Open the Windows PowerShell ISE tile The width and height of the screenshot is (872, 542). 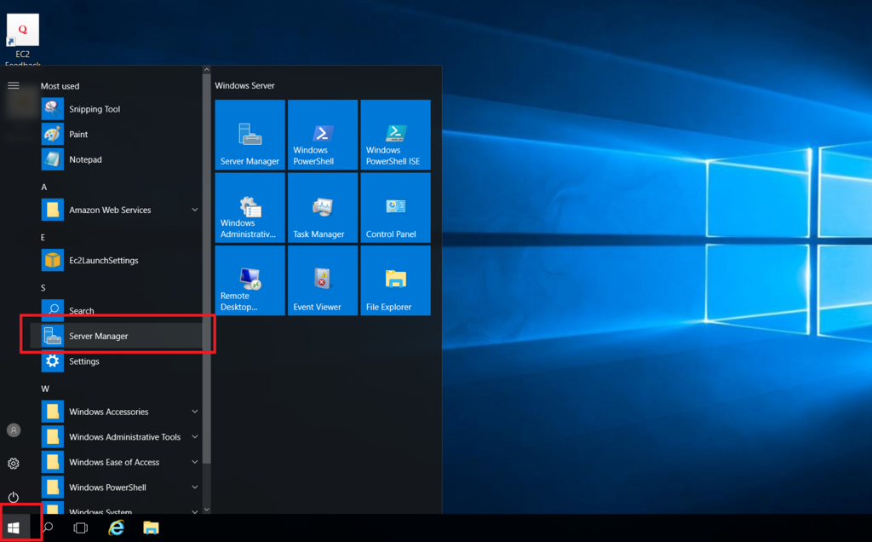(x=395, y=135)
